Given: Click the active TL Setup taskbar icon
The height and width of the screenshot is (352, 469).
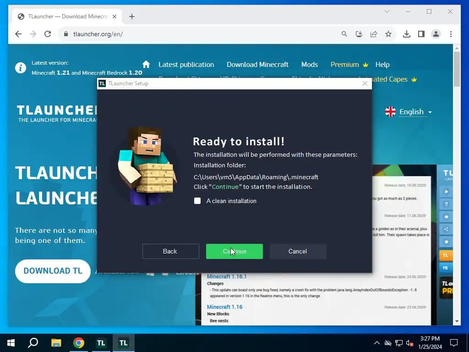Looking at the screenshot, I should [x=123, y=343].
